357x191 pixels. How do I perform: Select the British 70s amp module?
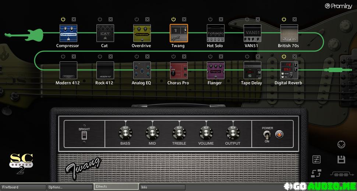(289, 33)
